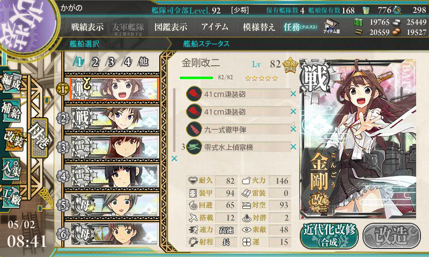Click the 母港 home port badge
This screenshot has width=429, height=257.
pyautogui.click(x=39, y=138)
